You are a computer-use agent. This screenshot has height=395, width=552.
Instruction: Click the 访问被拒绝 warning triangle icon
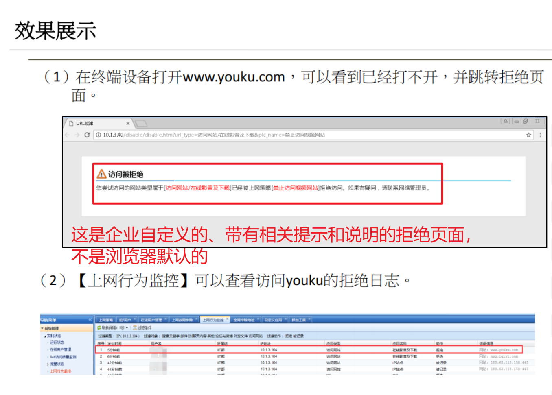[x=101, y=174]
